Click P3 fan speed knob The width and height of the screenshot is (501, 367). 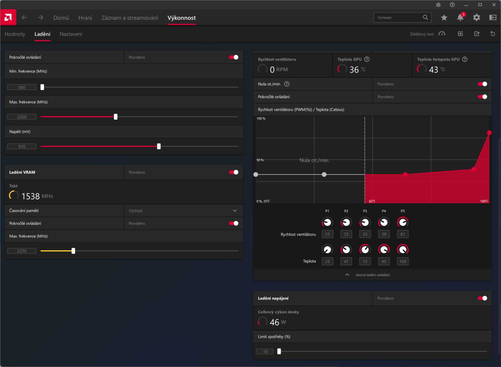(x=365, y=222)
